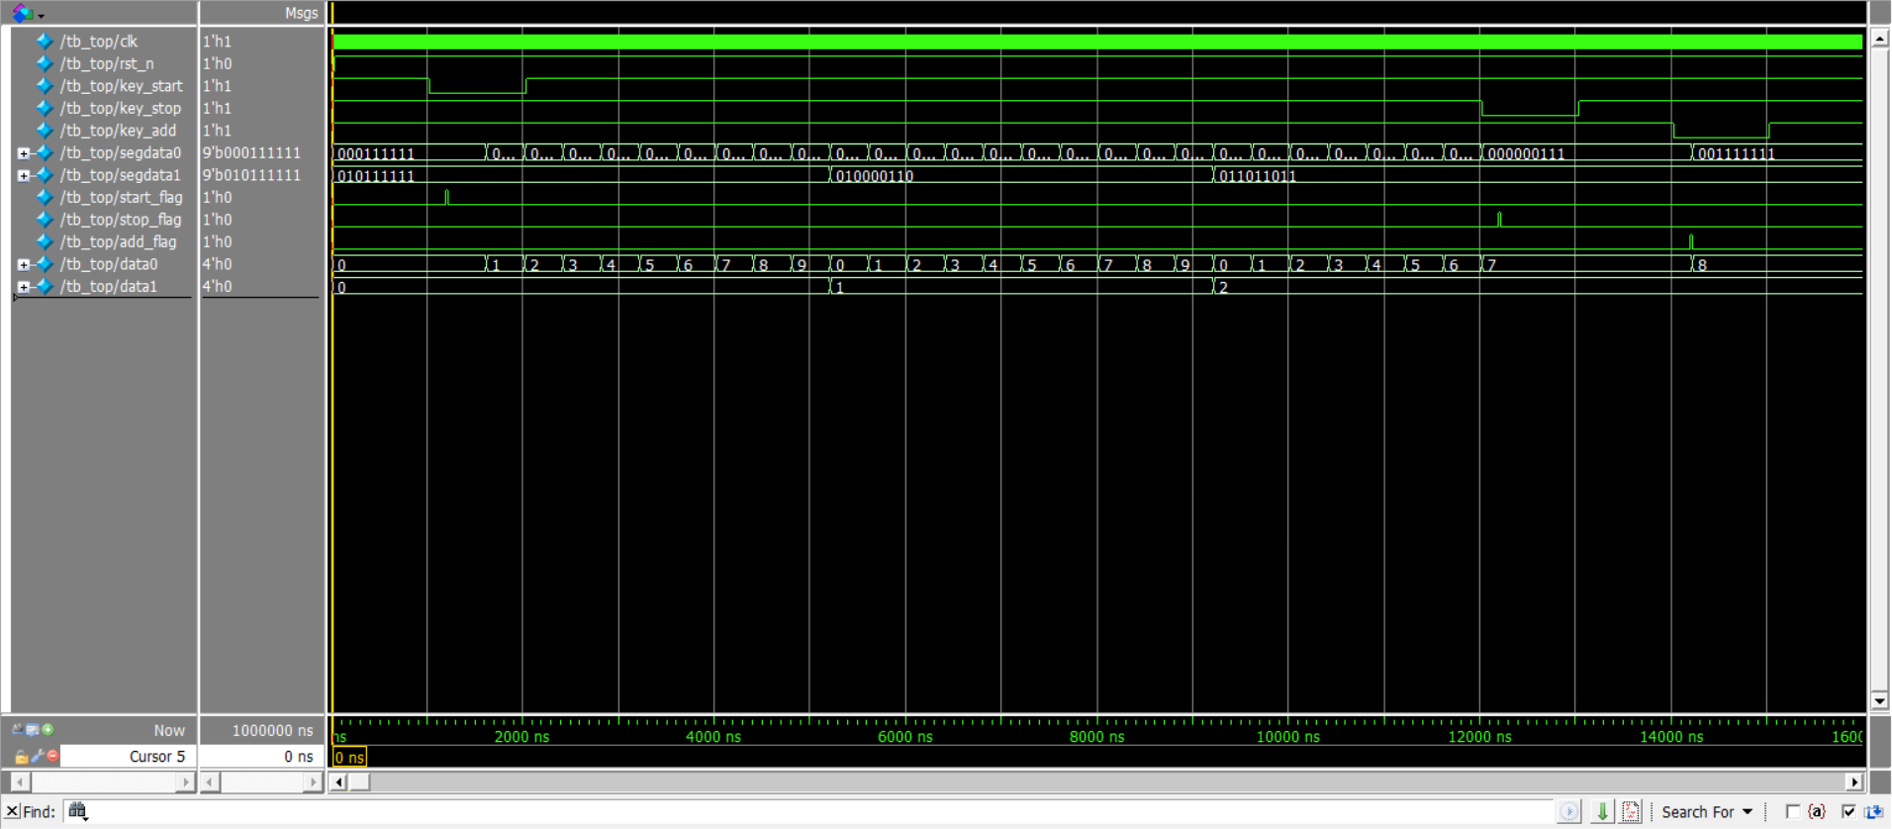The width and height of the screenshot is (1892, 829).
Task: Select the /tb_top/stop_flag signal name
Action: point(121,220)
